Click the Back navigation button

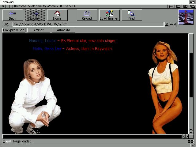(13, 15)
